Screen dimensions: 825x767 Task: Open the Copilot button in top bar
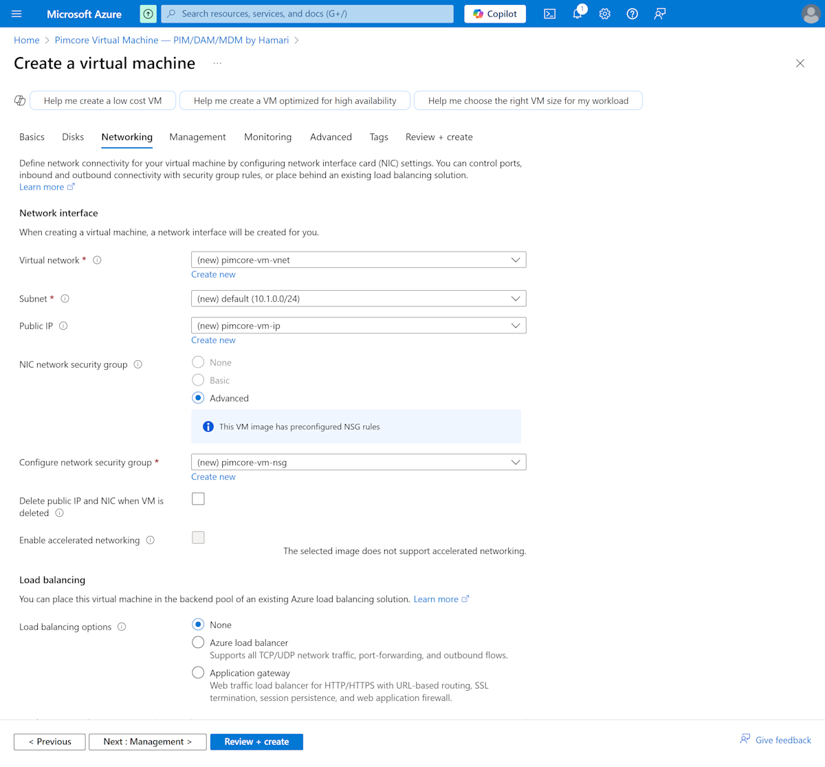click(x=495, y=14)
